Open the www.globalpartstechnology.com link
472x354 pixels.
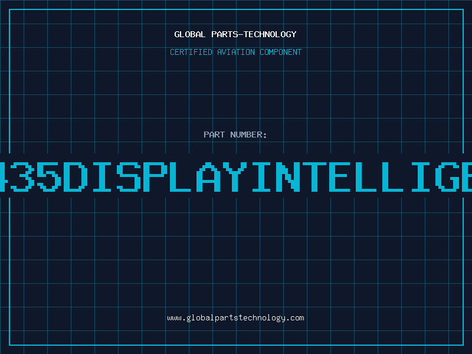tap(235, 318)
